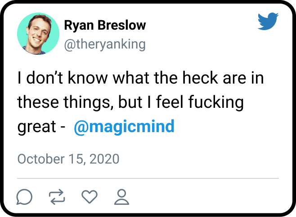The width and height of the screenshot is (296, 217).
Task: Click the word "great" in the tweet
Action: 36,128
